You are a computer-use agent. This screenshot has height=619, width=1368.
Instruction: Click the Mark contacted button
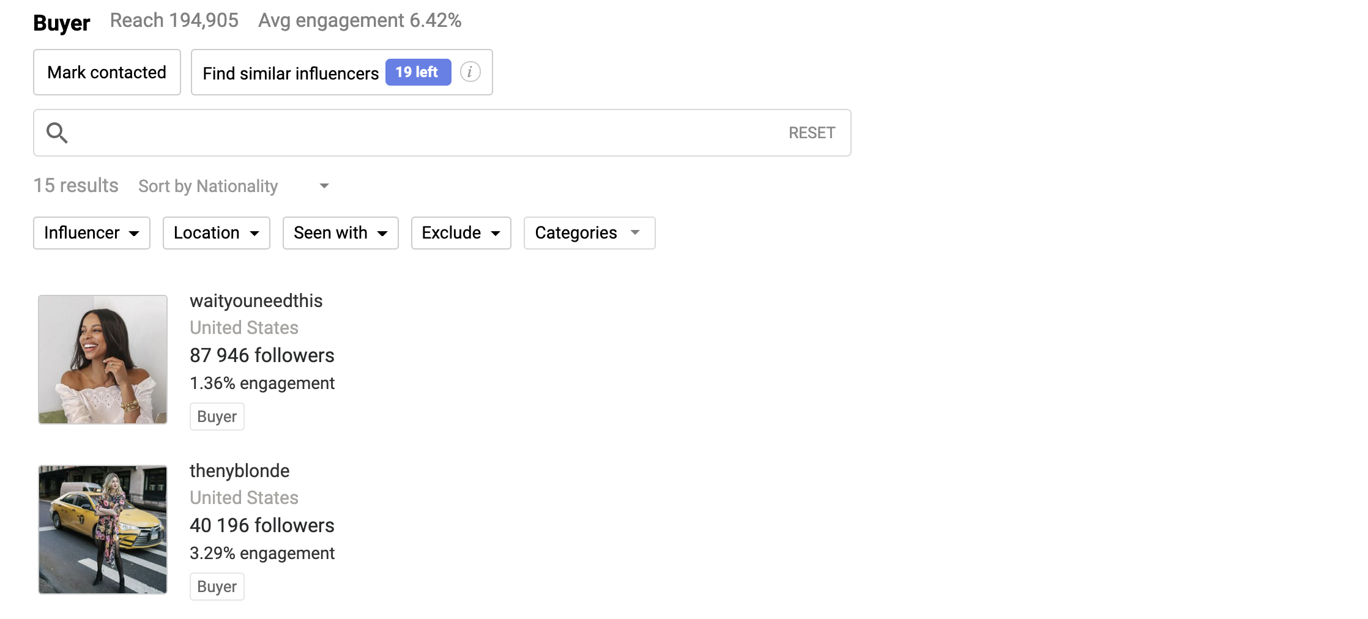click(107, 72)
